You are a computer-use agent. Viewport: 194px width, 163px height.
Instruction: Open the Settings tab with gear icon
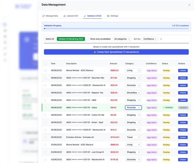(112, 16)
